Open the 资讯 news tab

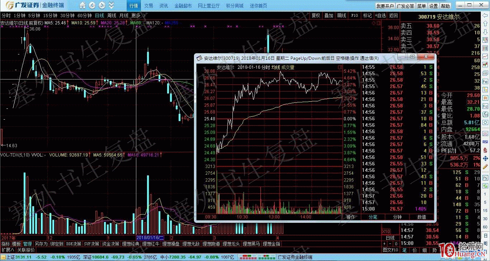point(164,6)
